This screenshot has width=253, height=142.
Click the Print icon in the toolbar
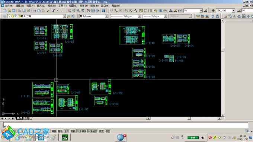(19, 11)
